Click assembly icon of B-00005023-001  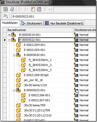(x=18, y=90)
